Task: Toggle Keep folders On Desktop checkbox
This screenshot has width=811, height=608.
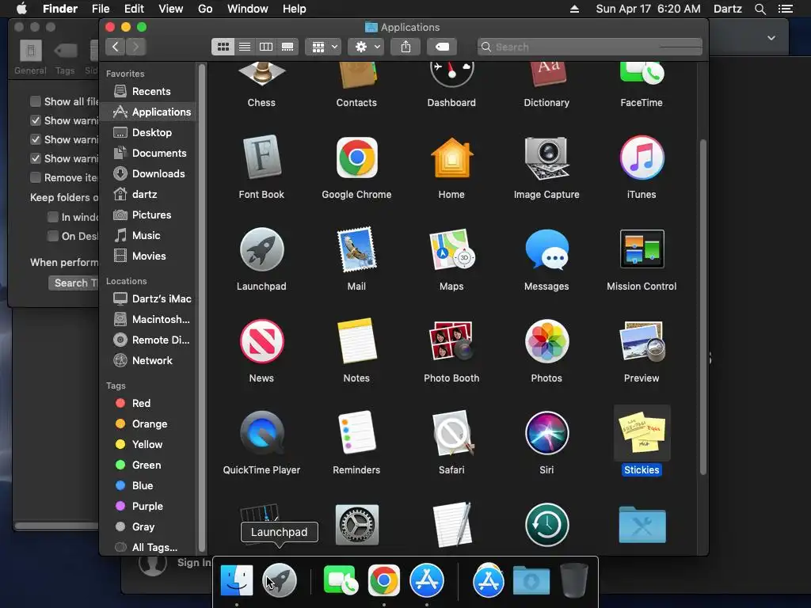Action: tap(53, 236)
